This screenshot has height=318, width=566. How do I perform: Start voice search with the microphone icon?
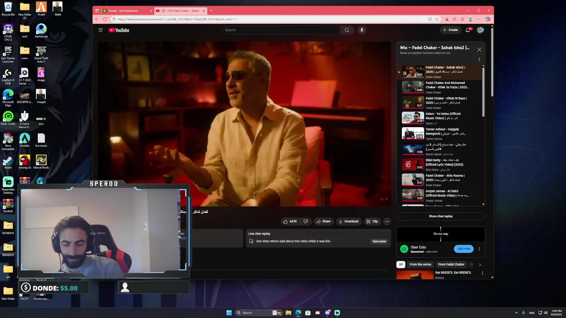point(362,30)
